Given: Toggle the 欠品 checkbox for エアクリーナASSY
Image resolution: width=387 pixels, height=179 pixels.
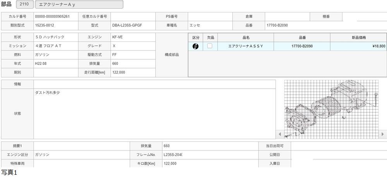Looking at the screenshot, I should (210, 46).
